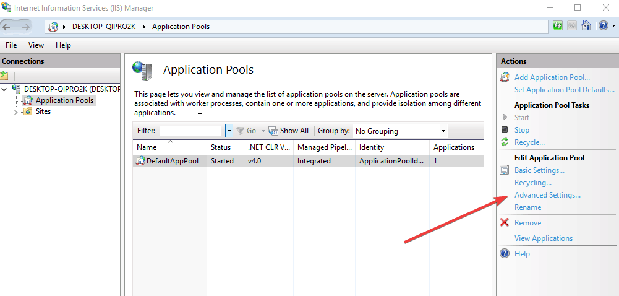Click the Stop application pool icon
The height and width of the screenshot is (296, 619).
505,130
